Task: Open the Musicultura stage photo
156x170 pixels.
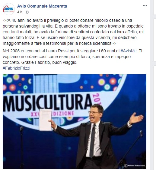Action: [x=75, y=121]
